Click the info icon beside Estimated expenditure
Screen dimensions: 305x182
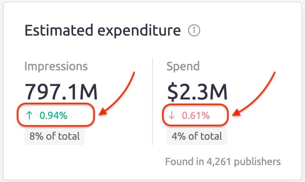(x=194, y=31)
